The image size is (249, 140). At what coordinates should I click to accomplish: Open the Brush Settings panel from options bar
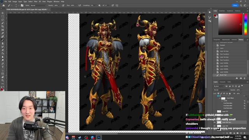click(x=22, y=5)
